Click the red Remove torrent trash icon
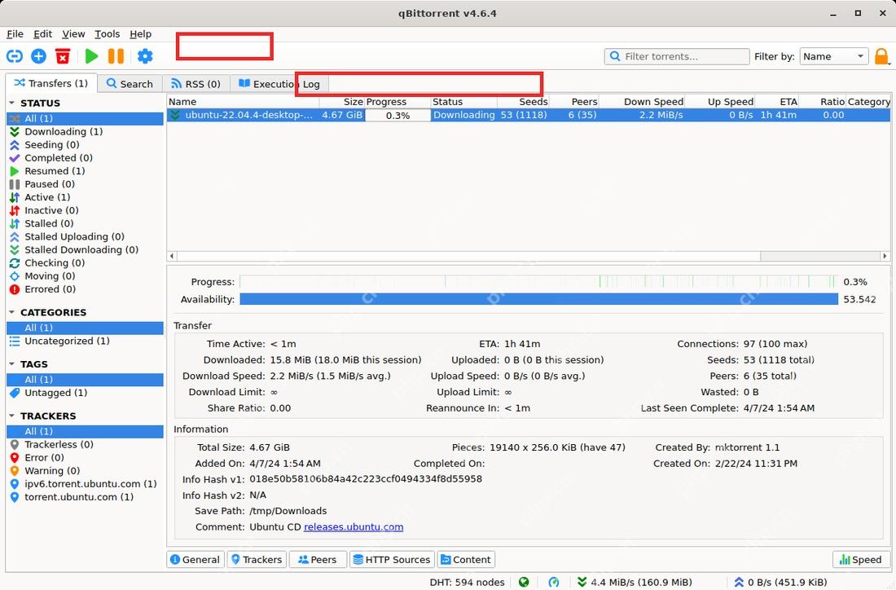The height and width of the screenshot is (590, 896). pyautogui.click(x=63, y=56)
